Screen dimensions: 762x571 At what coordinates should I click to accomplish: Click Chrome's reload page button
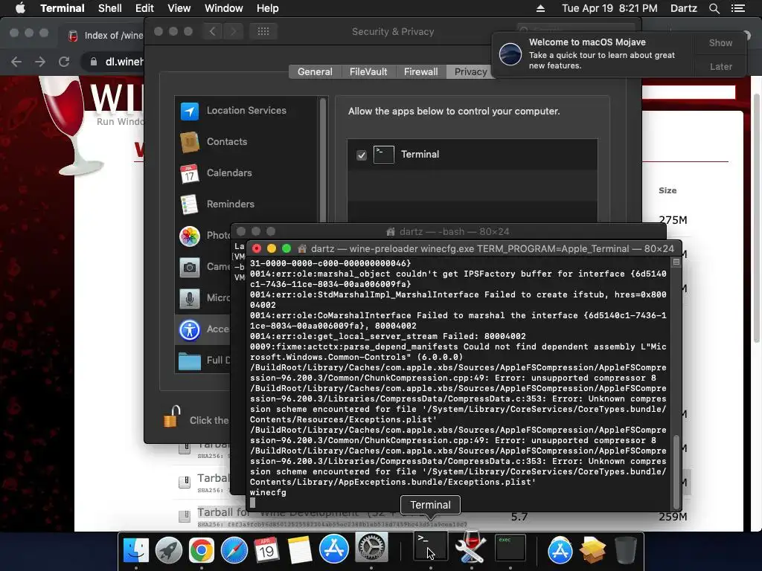(x=64, y=62)
